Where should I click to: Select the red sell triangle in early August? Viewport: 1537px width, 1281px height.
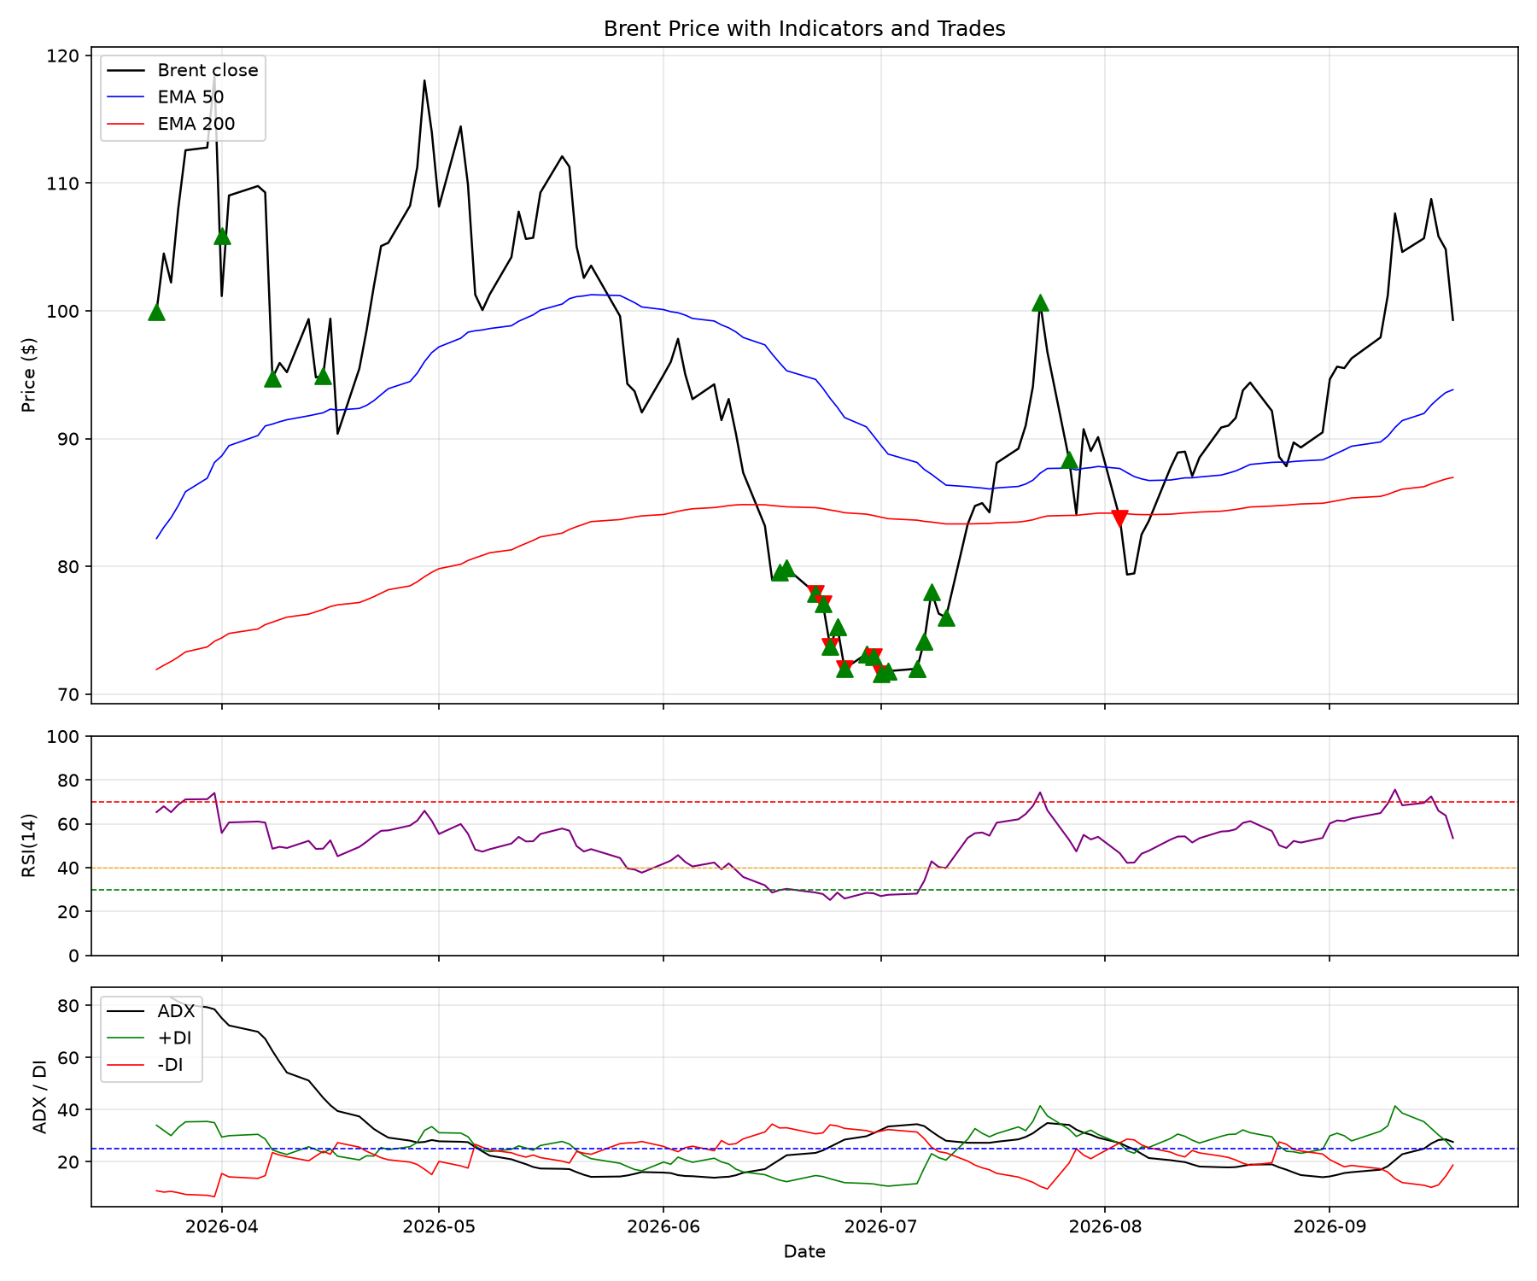(1119, 518)
